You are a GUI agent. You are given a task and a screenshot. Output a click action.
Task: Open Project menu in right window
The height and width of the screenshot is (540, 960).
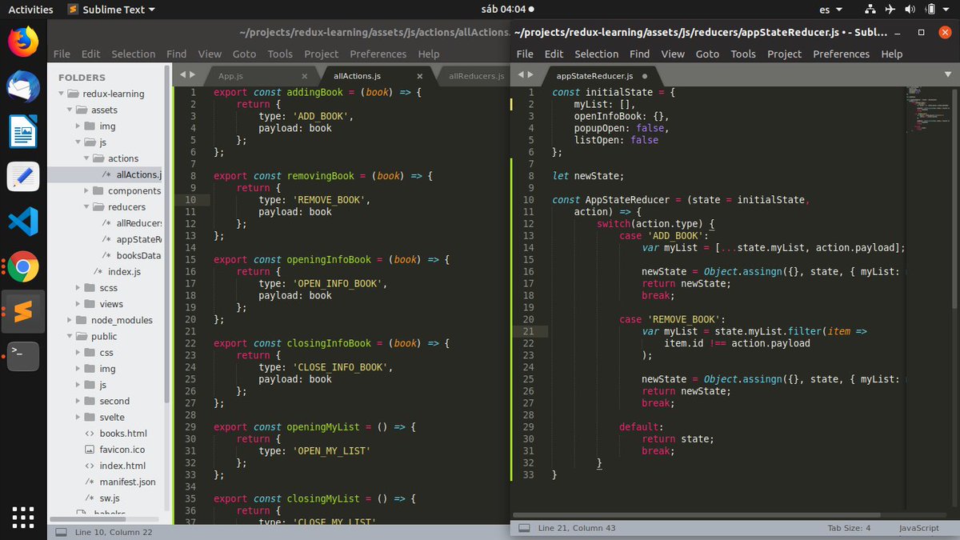tap(784, 54)
